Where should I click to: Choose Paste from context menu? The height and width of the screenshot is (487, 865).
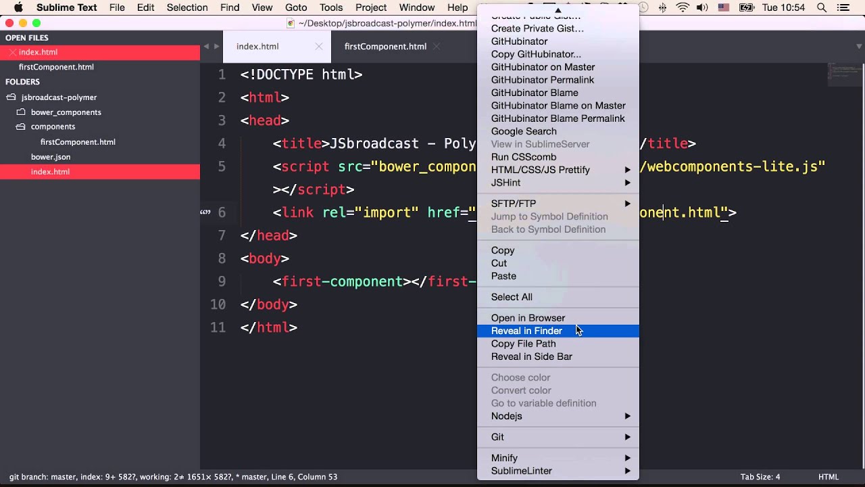tap(558, 276)
